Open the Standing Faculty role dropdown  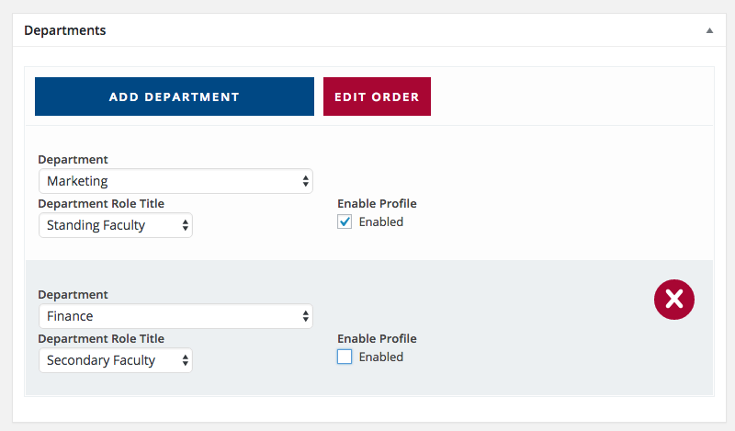pyautogui.click(x=116, y=225)
